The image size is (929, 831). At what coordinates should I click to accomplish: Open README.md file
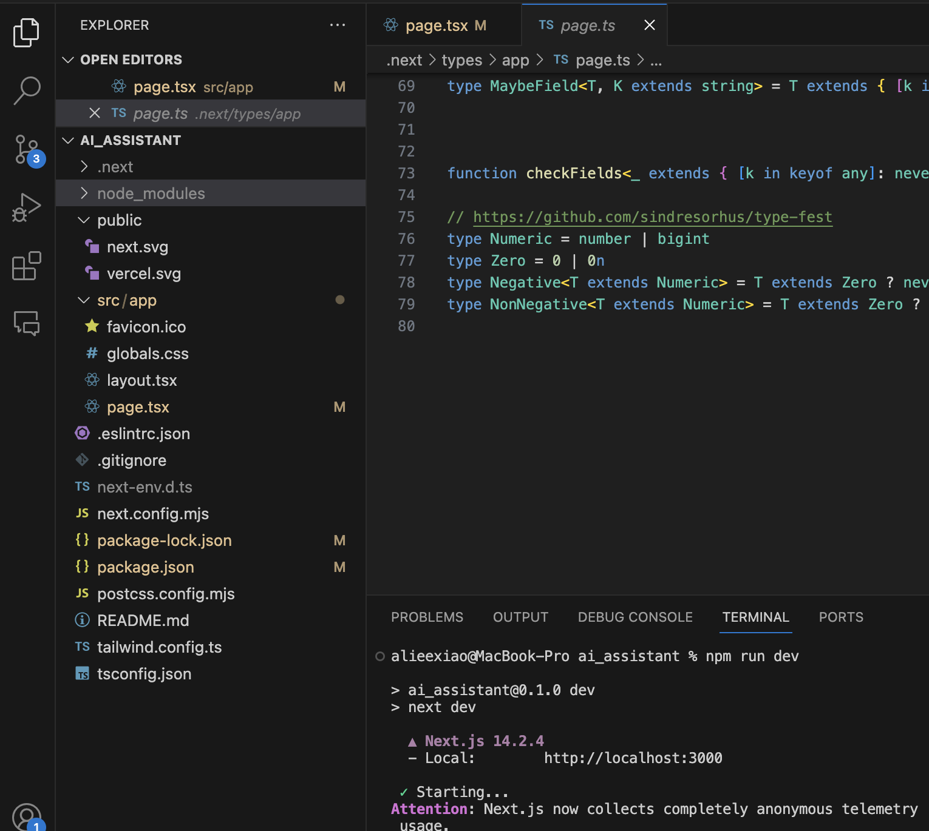coord(211,621)
